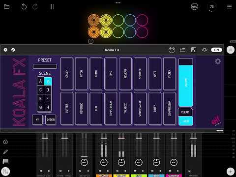Mute the ORANGE channel
This screenshot has width=236, height=177.
tap(100, 171)
